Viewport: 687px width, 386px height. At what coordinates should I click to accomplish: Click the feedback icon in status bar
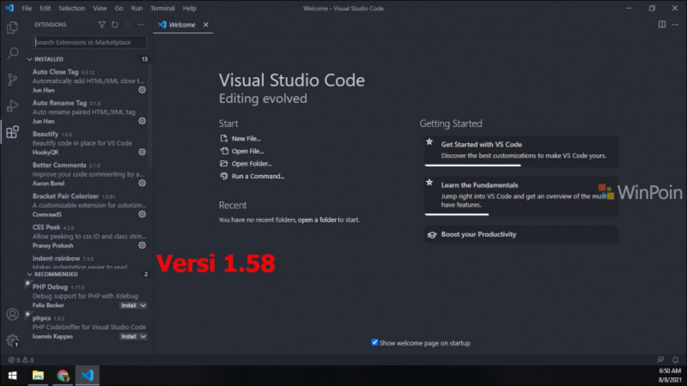(x=661, y=360)
